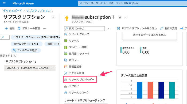Open the 状態 filter pill
The width and height of the screenshot is (187, 104).
point(53,44)
